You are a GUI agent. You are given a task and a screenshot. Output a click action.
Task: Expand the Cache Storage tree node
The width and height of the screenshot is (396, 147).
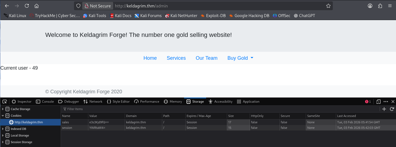point(3,109)
